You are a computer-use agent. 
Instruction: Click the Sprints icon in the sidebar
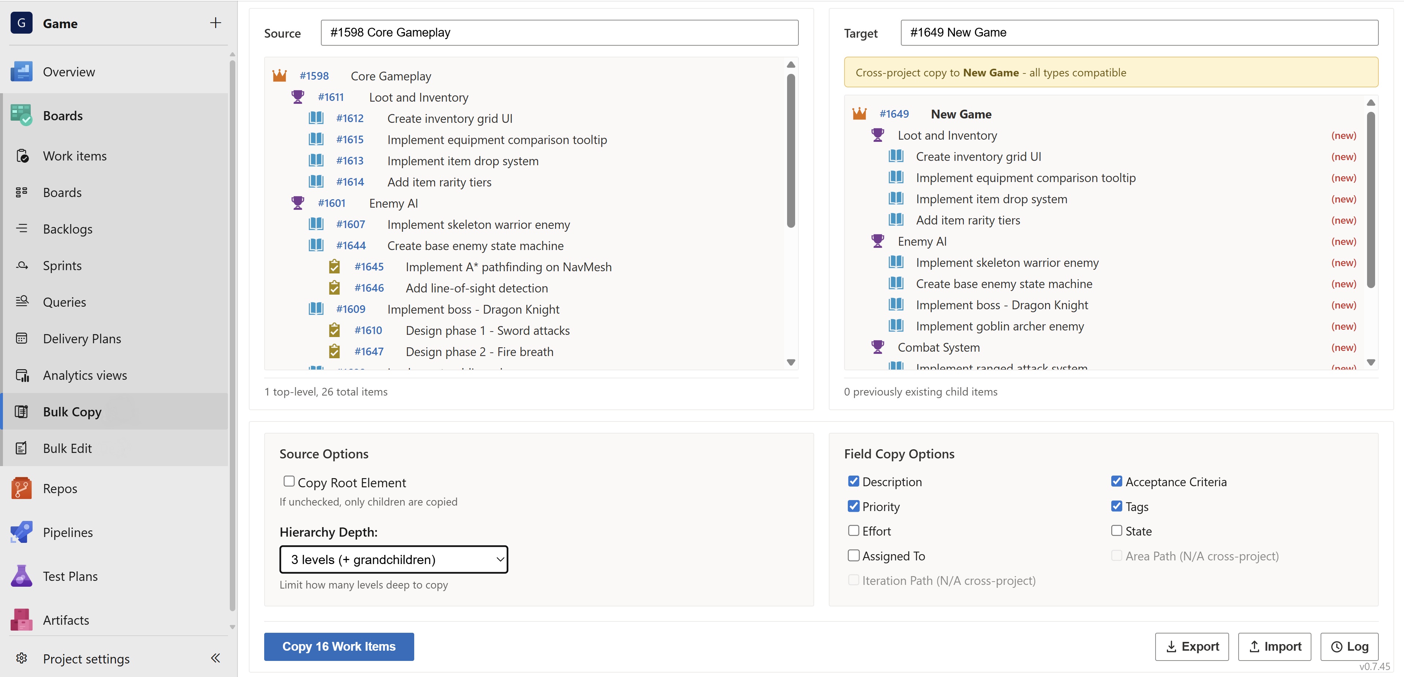(22, 266)
